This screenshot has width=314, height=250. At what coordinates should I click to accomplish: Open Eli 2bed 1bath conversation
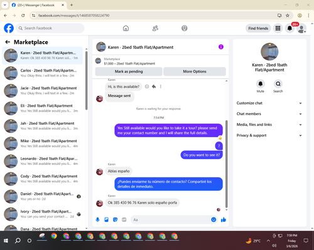[42, 108]
